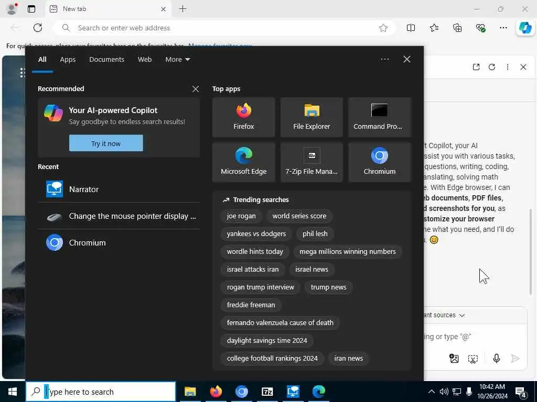The image size is (537, 402).
Task: Open Edge Collections
Action: [457, 28]
